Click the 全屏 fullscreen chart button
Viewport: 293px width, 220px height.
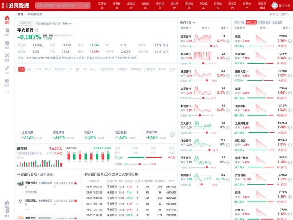coord(172,69)
